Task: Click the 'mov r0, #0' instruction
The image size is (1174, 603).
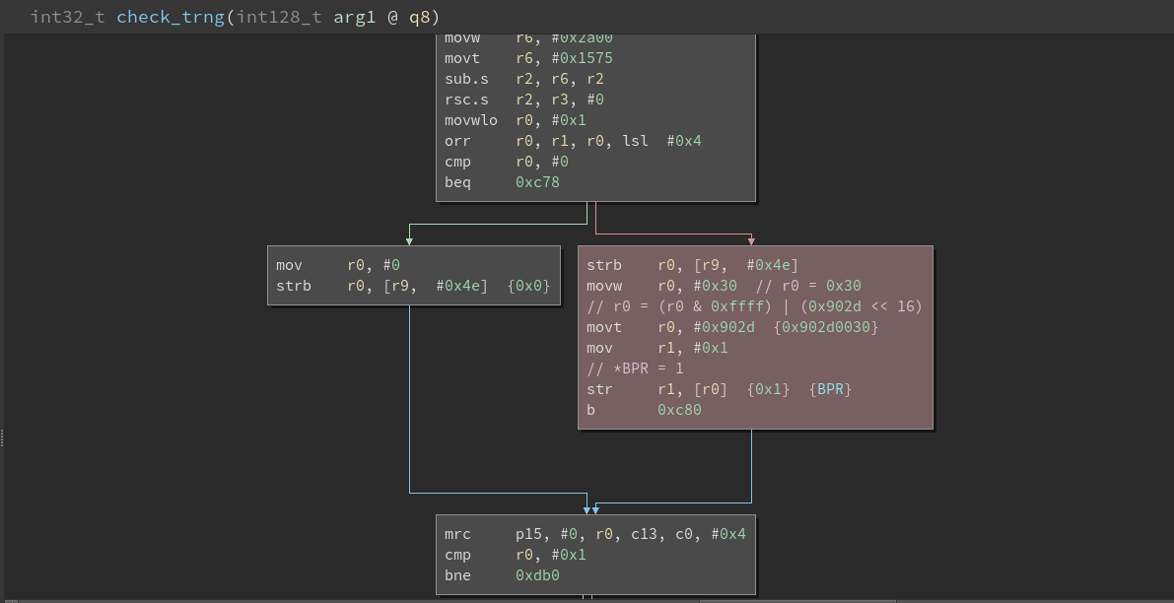Action: pos(337,265)
